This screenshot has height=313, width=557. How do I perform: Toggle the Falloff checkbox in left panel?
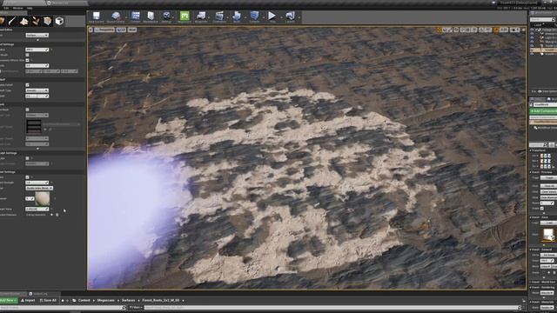pyautogui.click(x=27, y=85)
